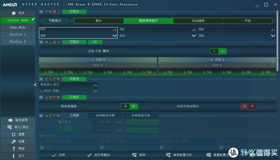Toggle Cores section included badge

[74, 42]
